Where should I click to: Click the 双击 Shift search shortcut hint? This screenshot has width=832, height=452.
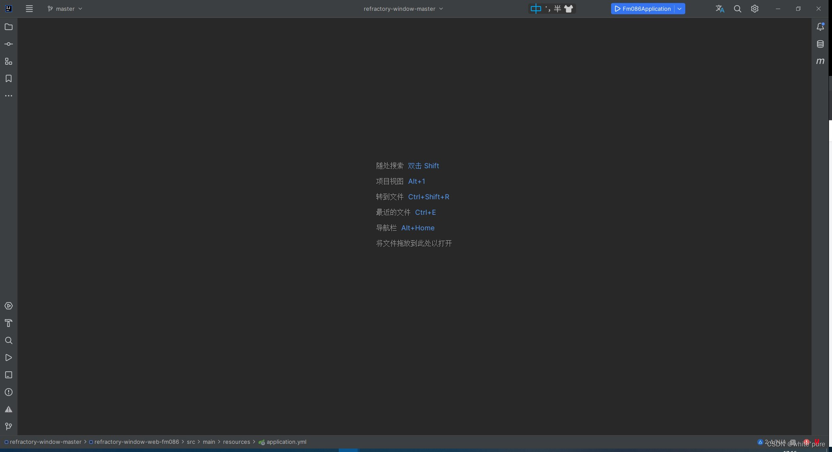click(x=423, y=166)
